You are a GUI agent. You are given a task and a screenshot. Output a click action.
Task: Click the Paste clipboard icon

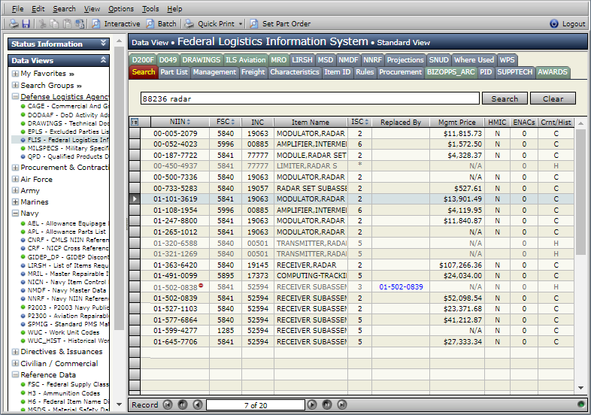coord(67,24)
